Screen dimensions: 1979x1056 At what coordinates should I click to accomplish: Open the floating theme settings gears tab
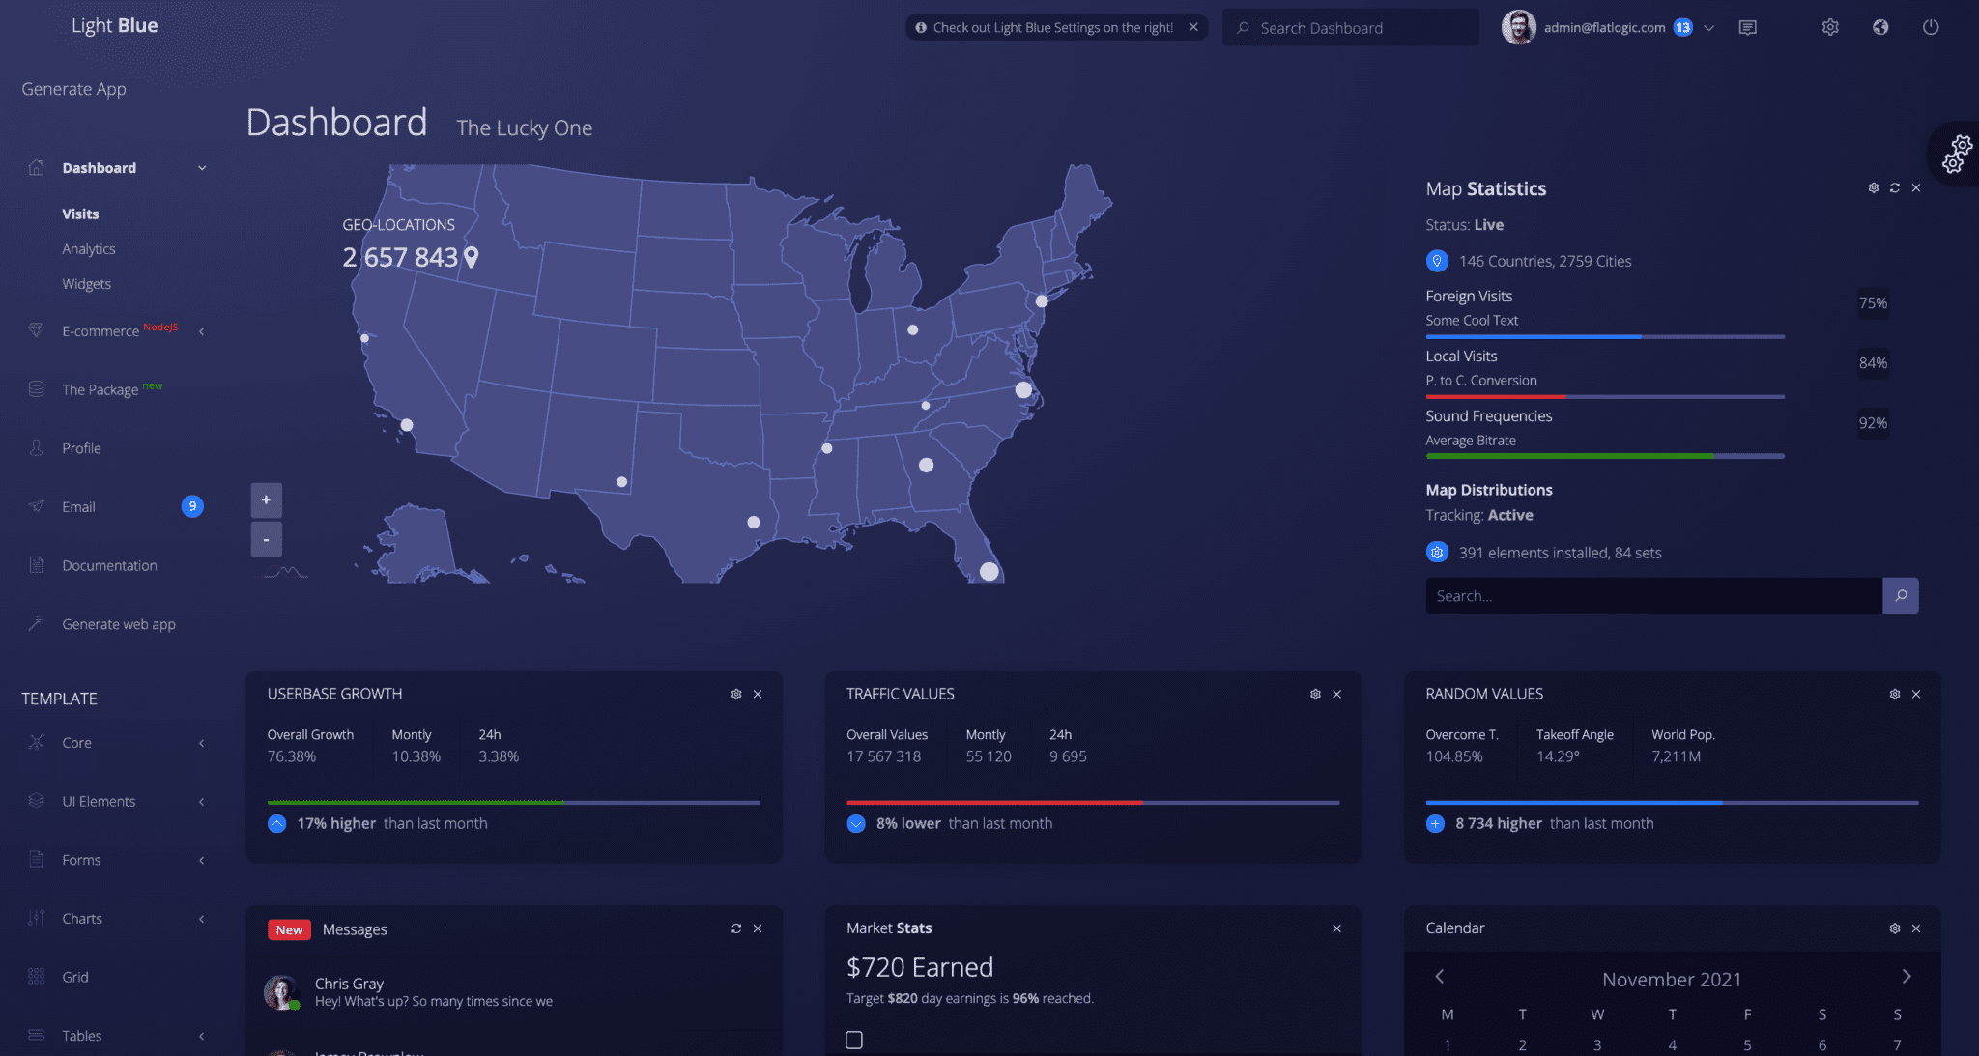pos(1957,155)
